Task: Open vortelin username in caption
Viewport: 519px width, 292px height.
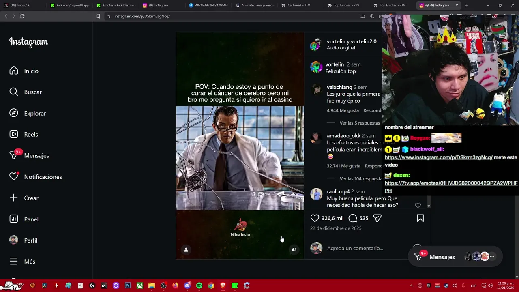Action: point(335,64)
